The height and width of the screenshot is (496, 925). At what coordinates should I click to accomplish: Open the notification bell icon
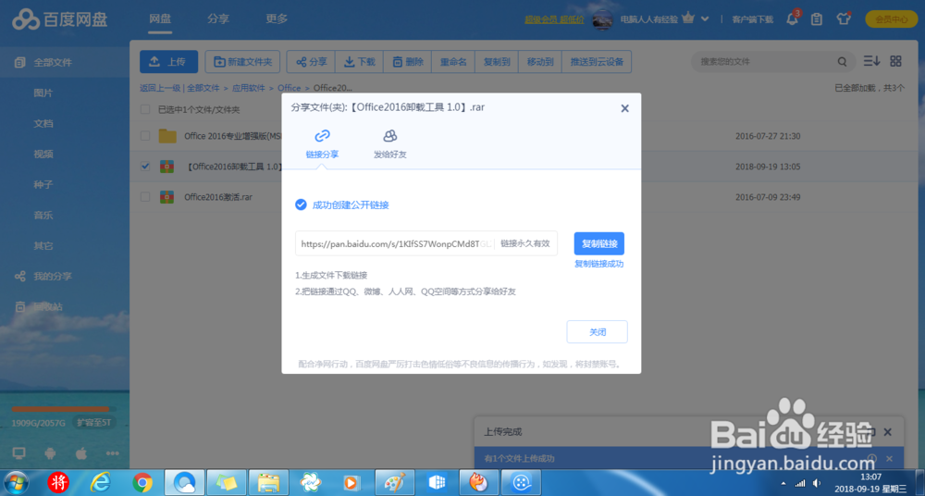[793, 19]
